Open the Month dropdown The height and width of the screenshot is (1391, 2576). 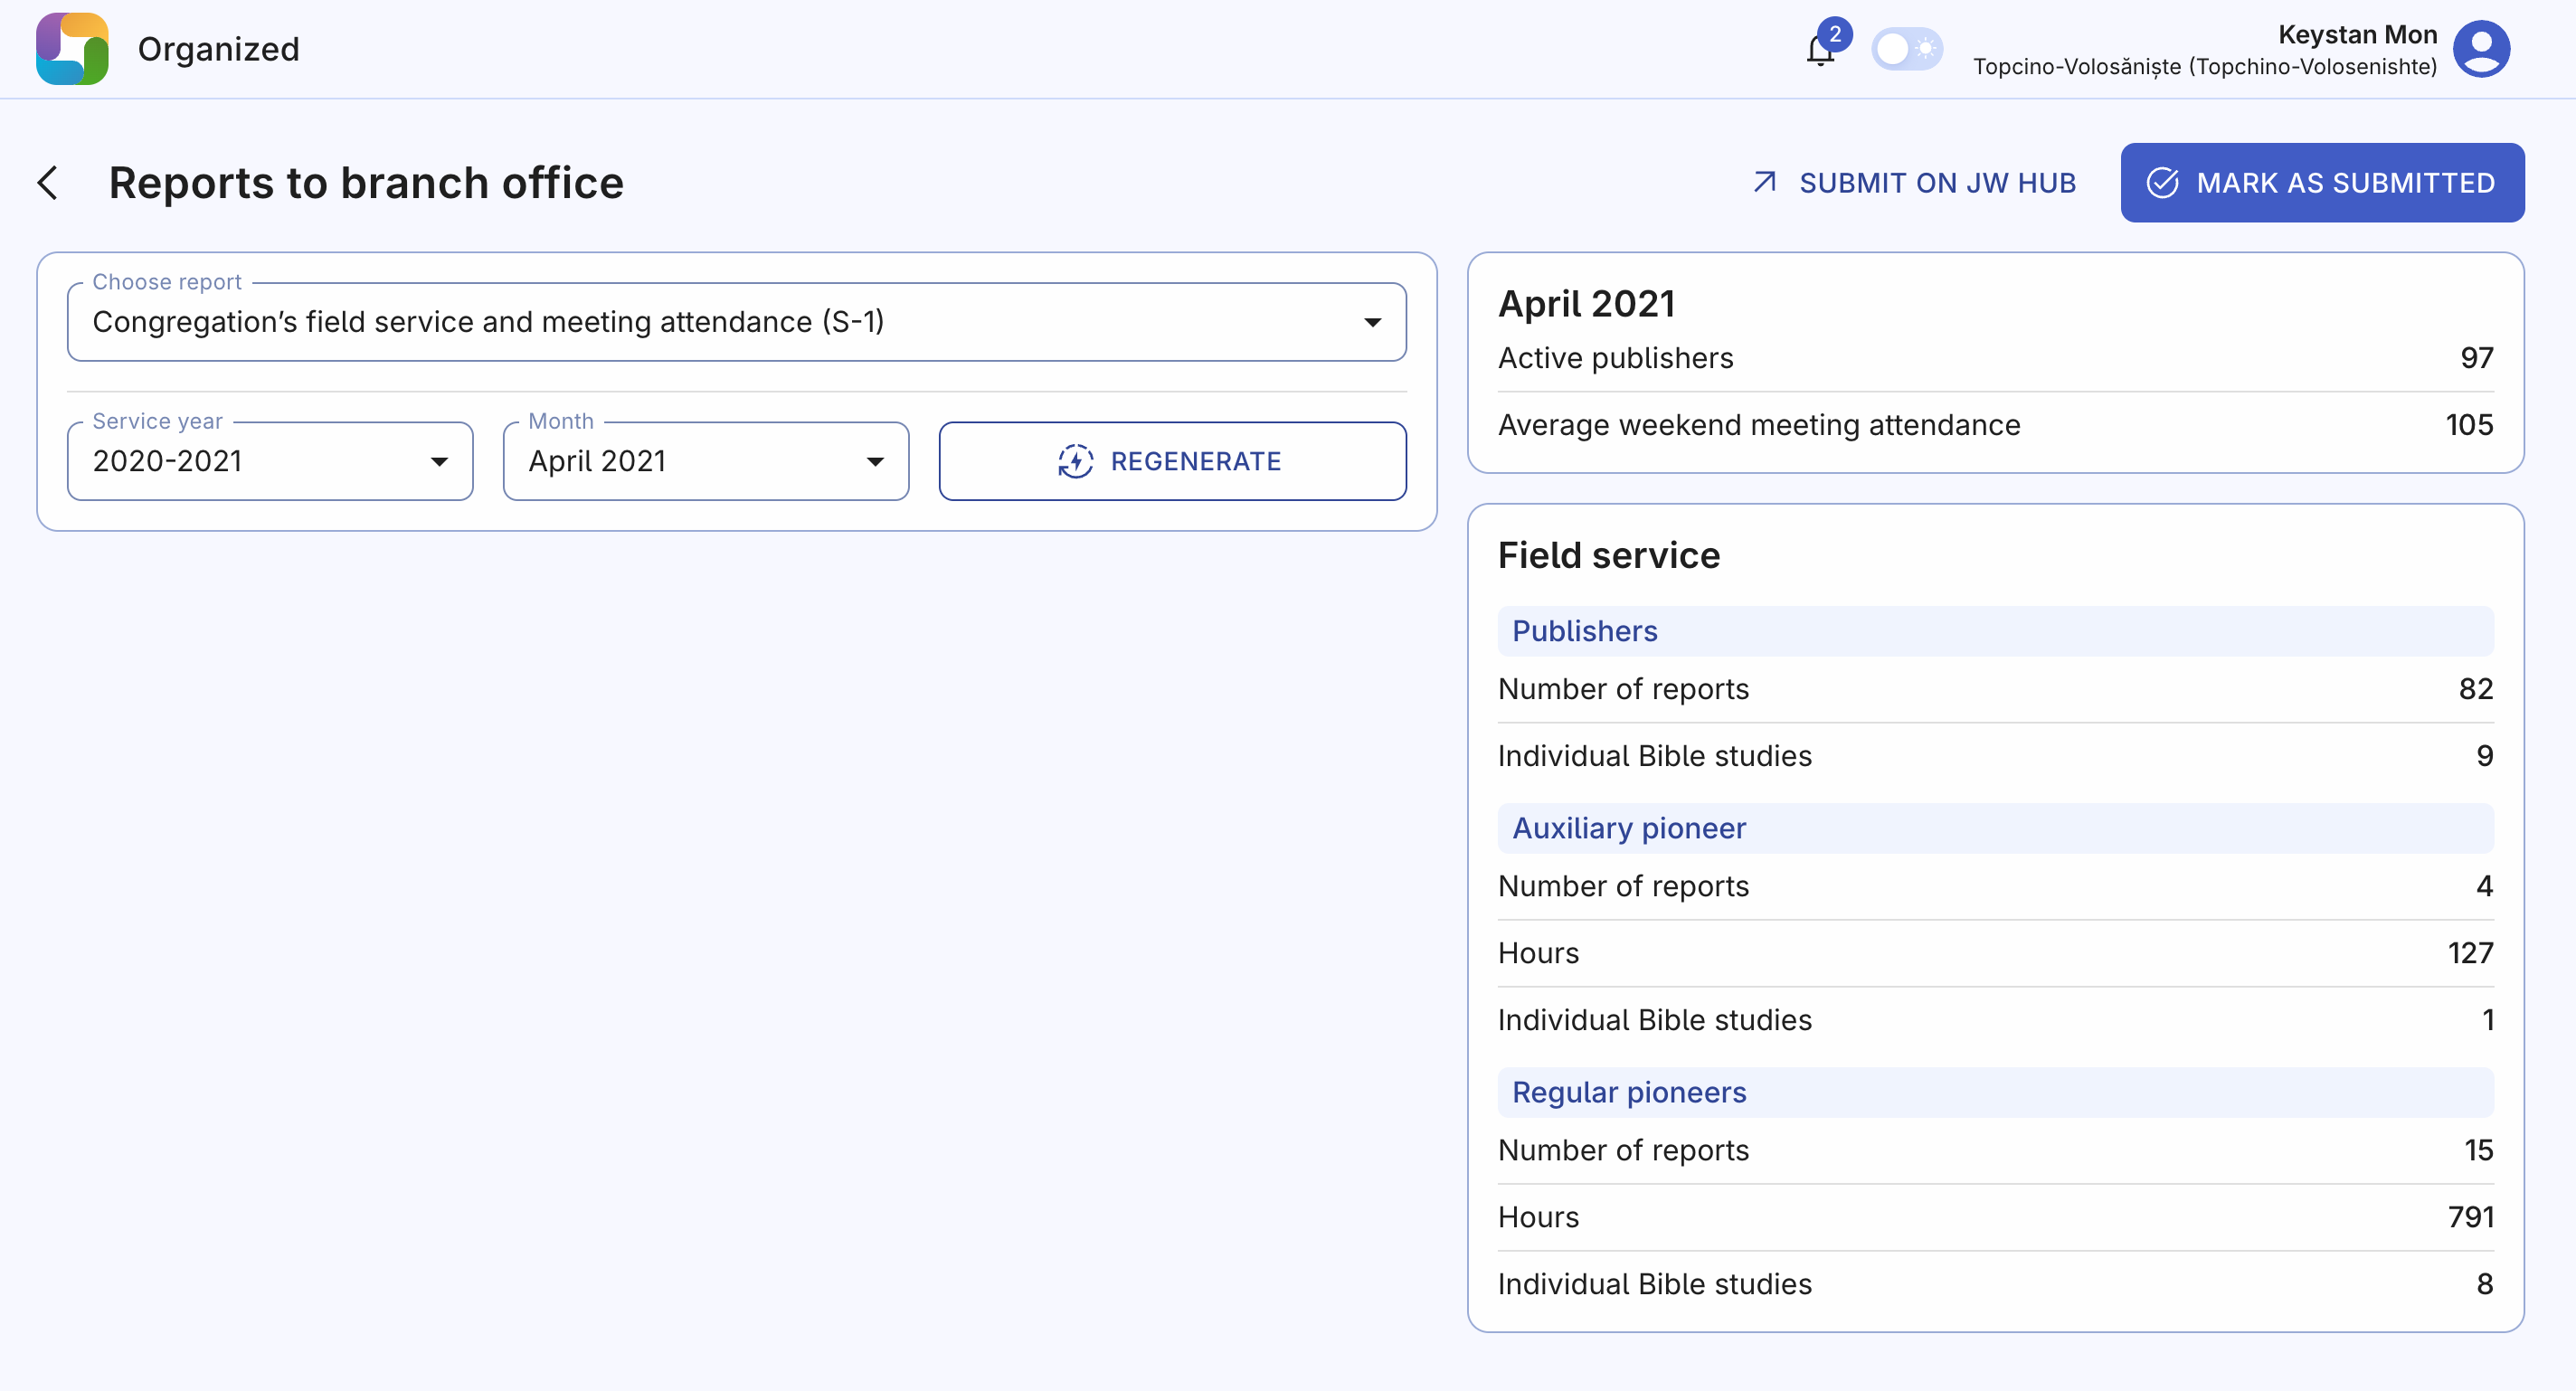pyautogui.click(x=705, y=461)
